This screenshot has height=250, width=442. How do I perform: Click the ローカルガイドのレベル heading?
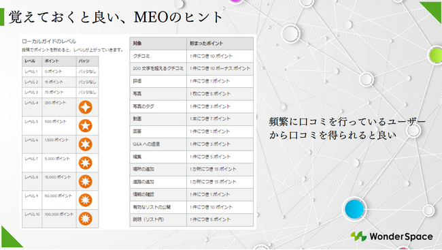click(x=49, y=42)
